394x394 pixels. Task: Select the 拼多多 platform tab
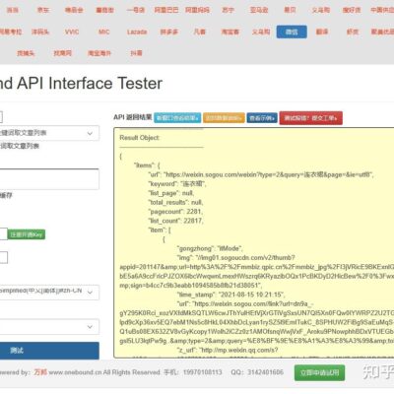[169, 32]
